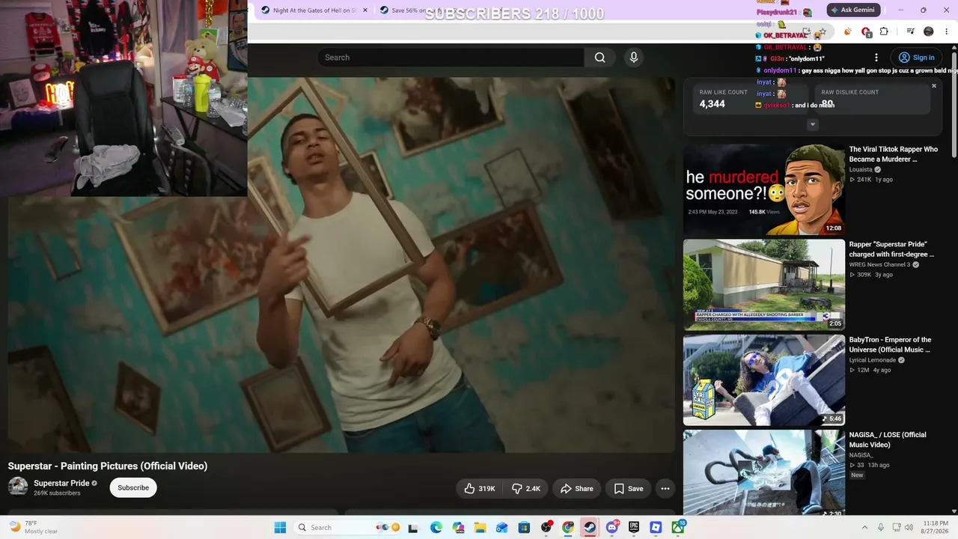Save the video to a playlist
Viewport: 958px width, 539px height.
pos(628,488)
